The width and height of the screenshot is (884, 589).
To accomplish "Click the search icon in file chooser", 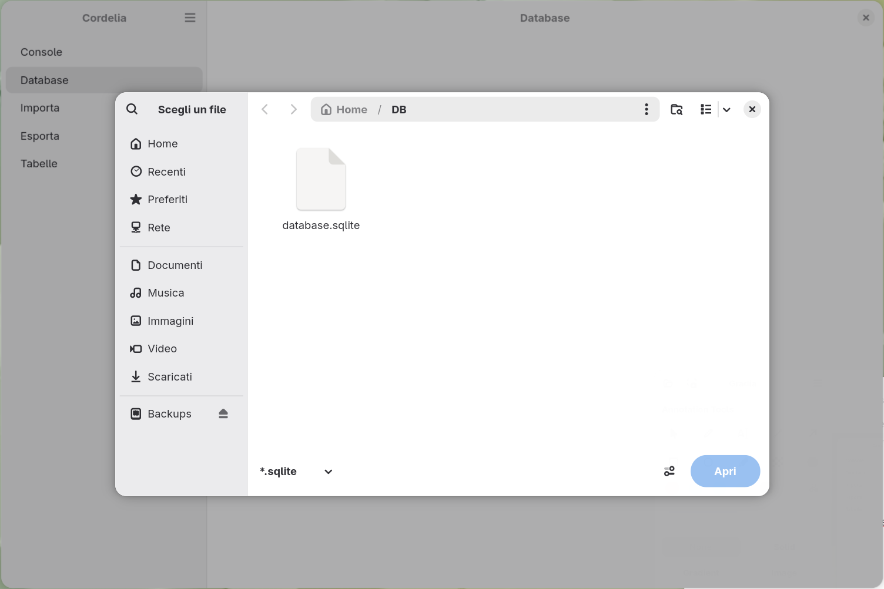I will click(x=132, y=109).
